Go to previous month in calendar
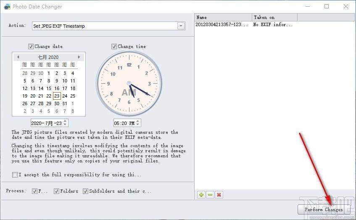356x220 pixels. click(18, 57)
